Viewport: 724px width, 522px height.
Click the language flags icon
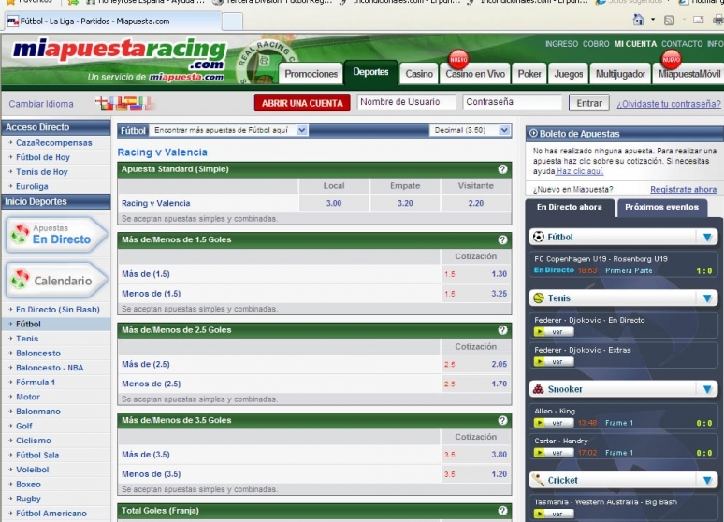tap(124, 104)
